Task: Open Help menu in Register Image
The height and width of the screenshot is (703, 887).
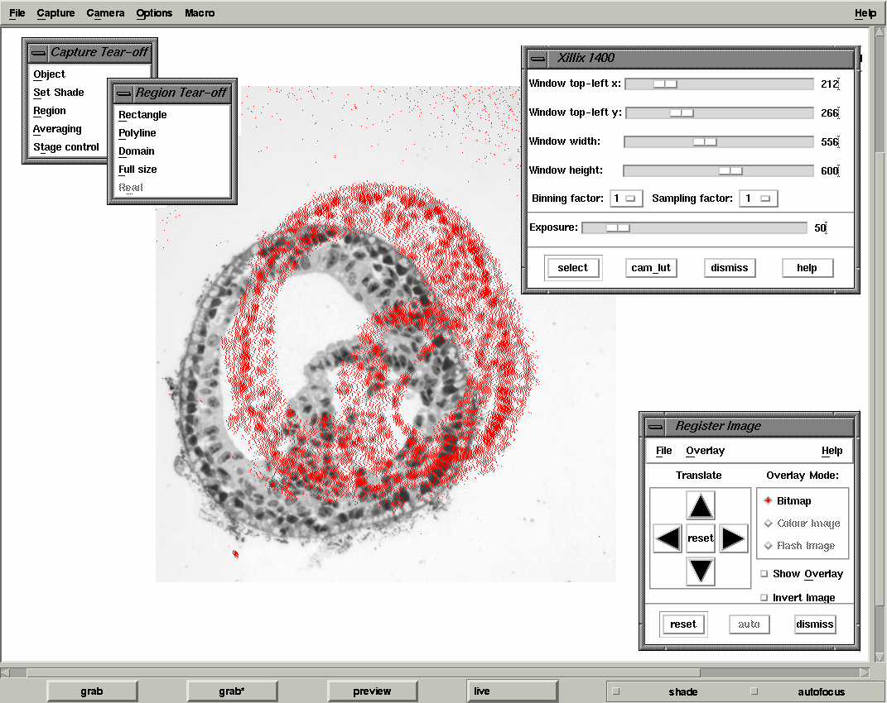Action: (832, 451)
